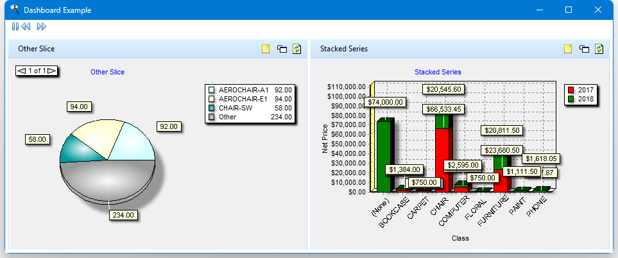Image resolution: width=618 pixels, height=258 pixels.
Task: Click the 'Other Slice' blue chart title
Action: point(108,72)
